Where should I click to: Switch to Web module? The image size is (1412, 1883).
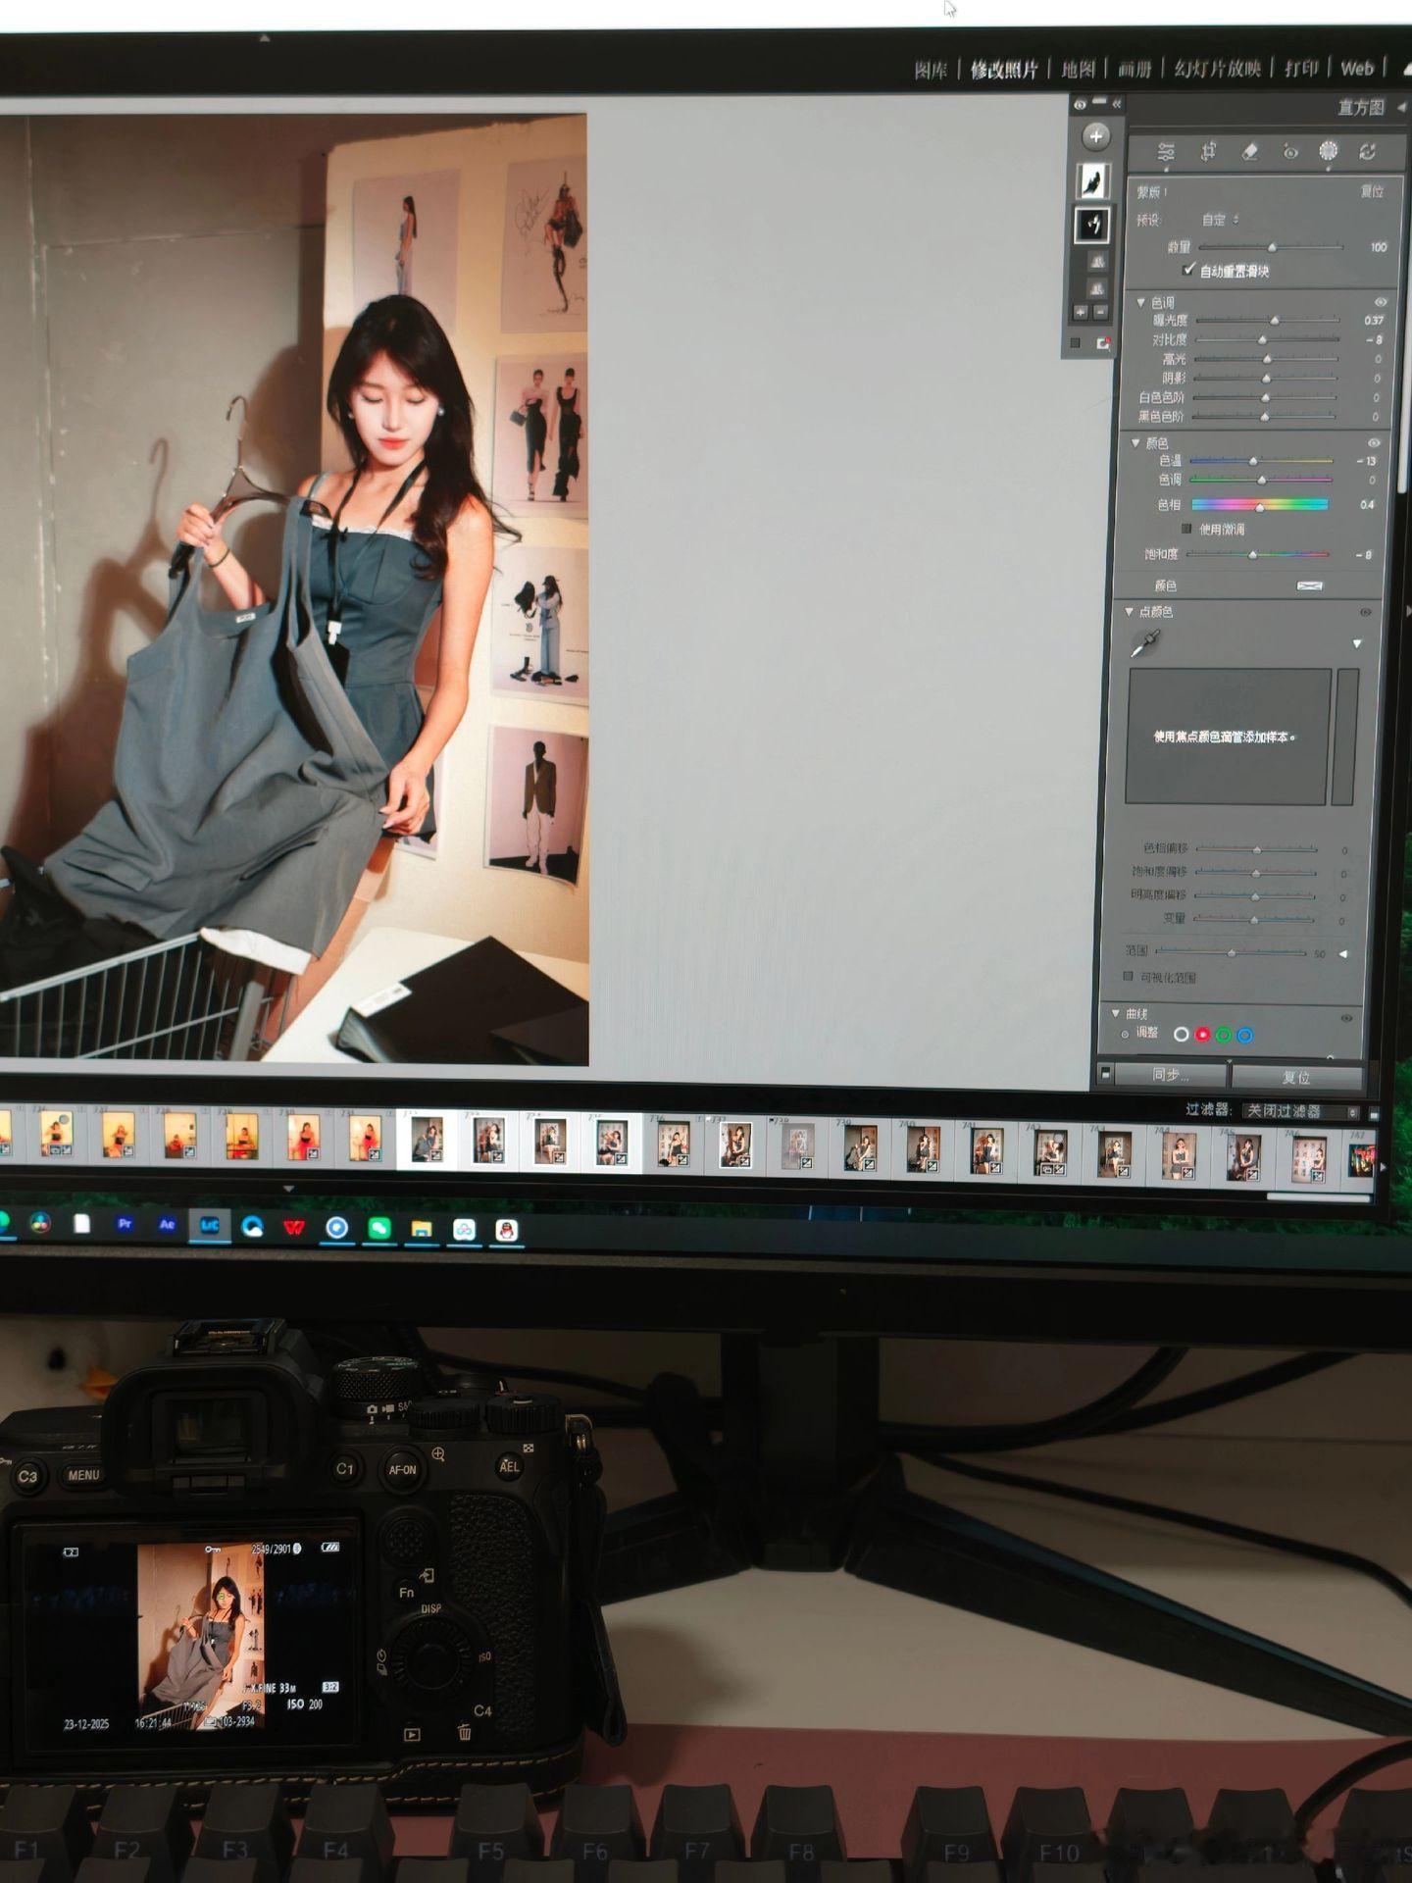click(x=1357, y=68)
